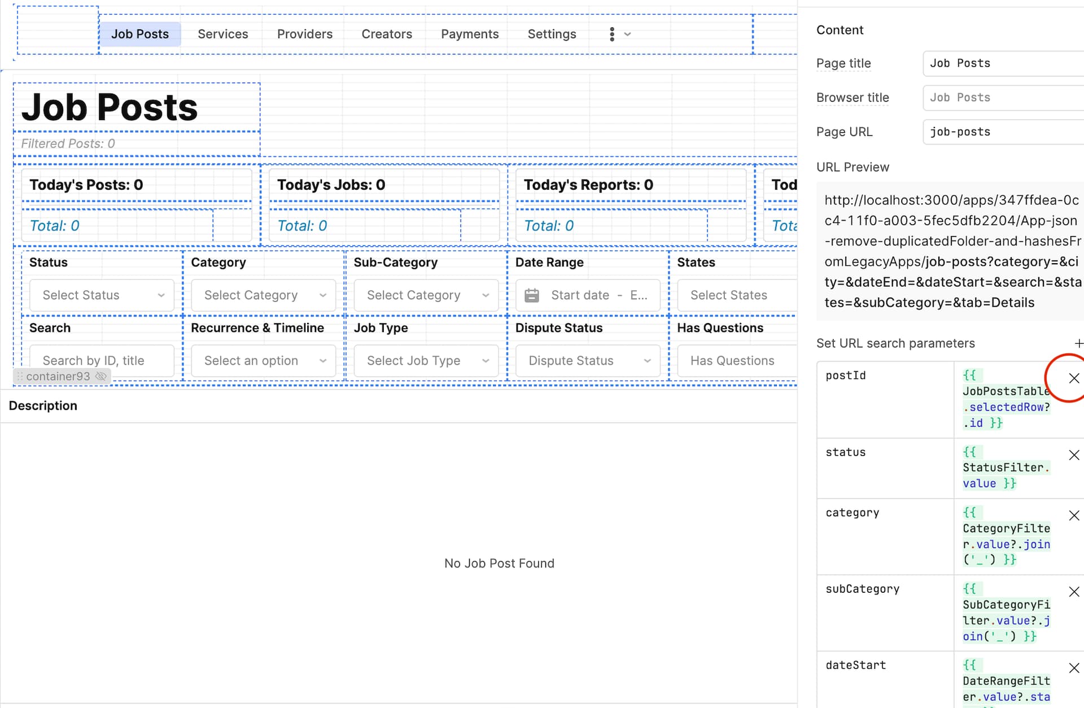1084x708 pixels.
Task: Open the Dispute Status dropdown
Action: 588,361
